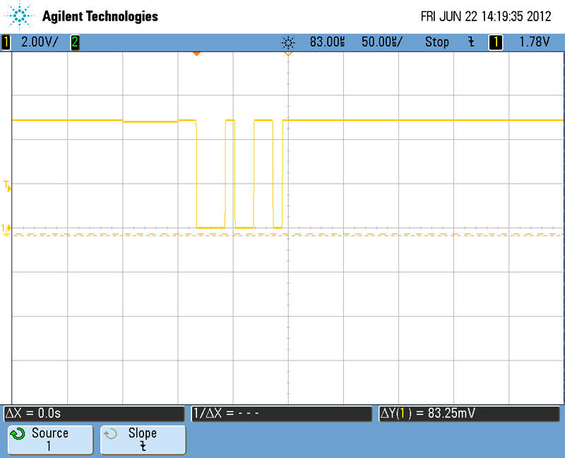This screenshot has height=458, width=565.
Task: Toggle the Slope softkey
Action: [143, 440]
